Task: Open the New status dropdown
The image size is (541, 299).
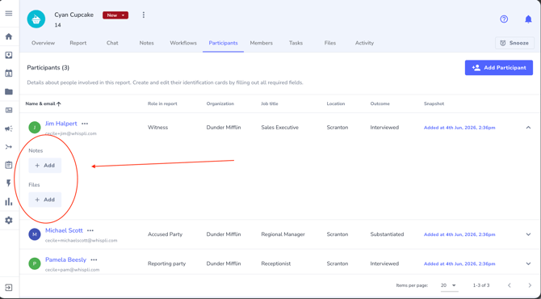Action: click(x=115, y=15)
